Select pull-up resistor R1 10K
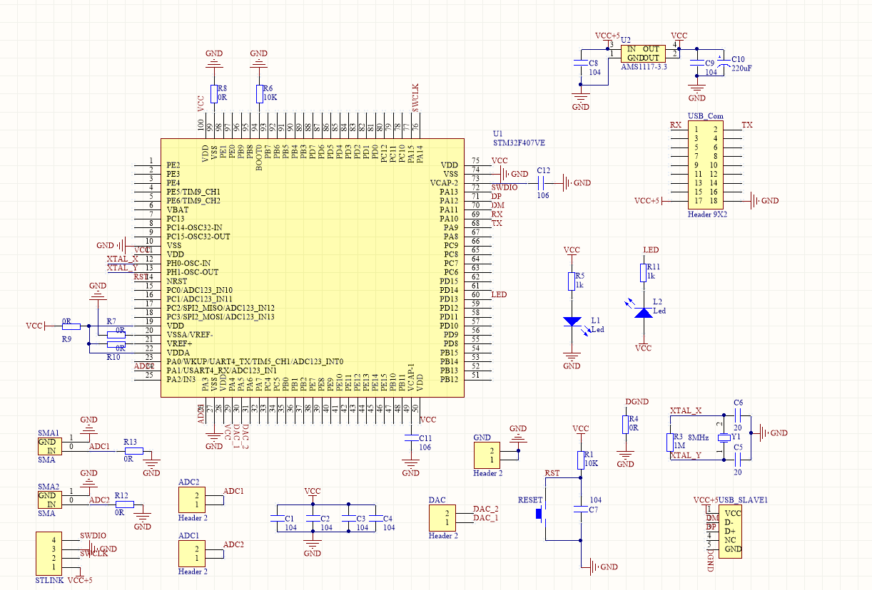The image size is (872, 590). [580, 459]
